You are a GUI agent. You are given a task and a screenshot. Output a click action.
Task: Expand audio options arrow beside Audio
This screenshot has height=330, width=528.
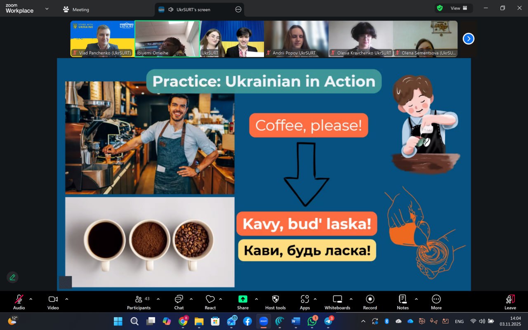(x=31, y=299)
